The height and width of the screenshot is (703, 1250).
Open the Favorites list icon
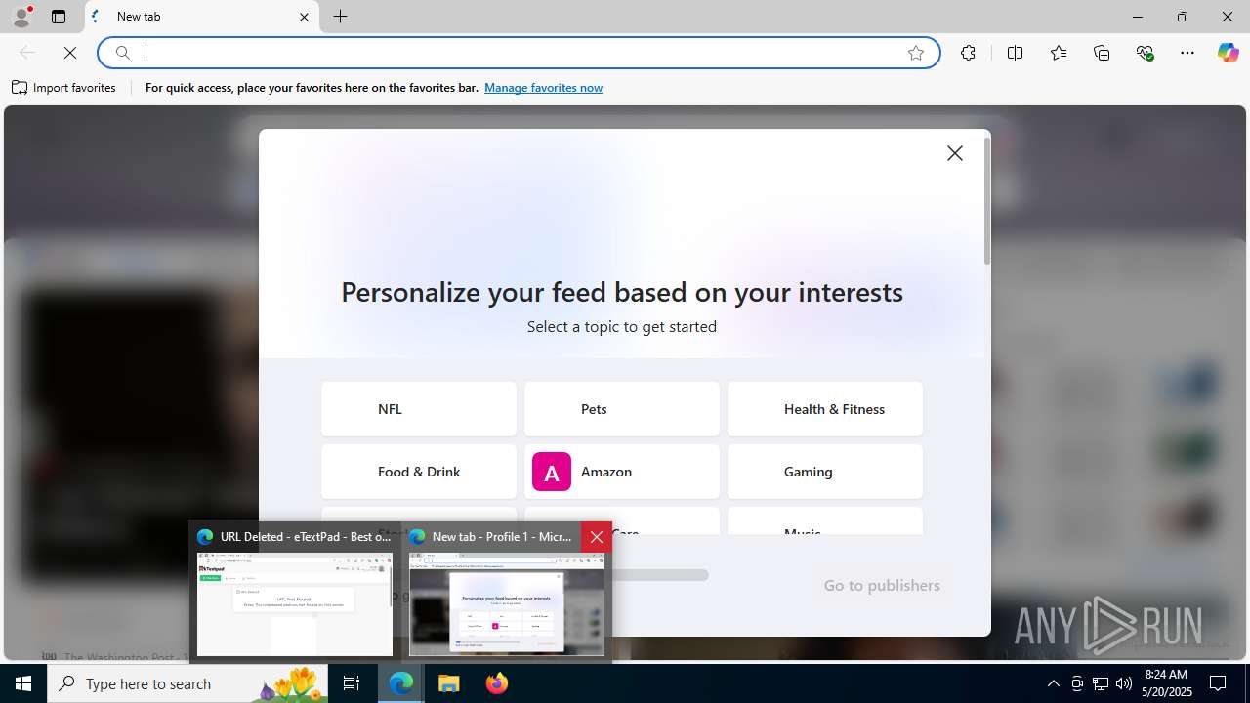click(1059, 53)
